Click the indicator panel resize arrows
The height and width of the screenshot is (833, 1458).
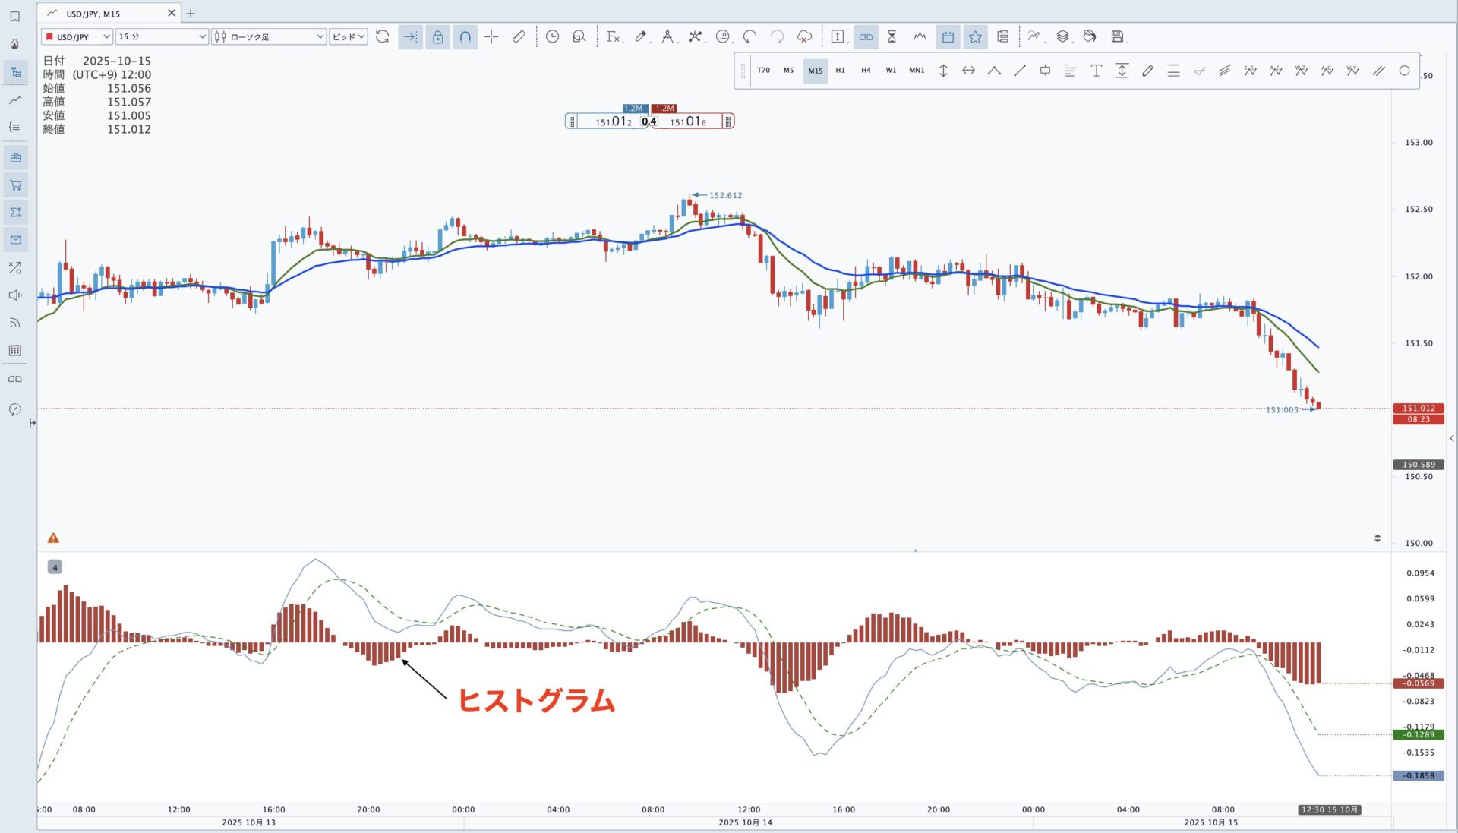pyautogui.click(x=1377, y=538)
